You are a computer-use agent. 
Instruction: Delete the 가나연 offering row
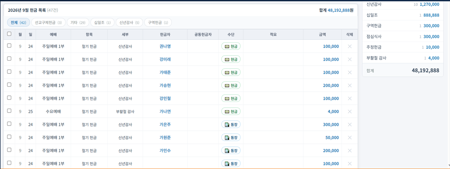click(x=349, y=112)
